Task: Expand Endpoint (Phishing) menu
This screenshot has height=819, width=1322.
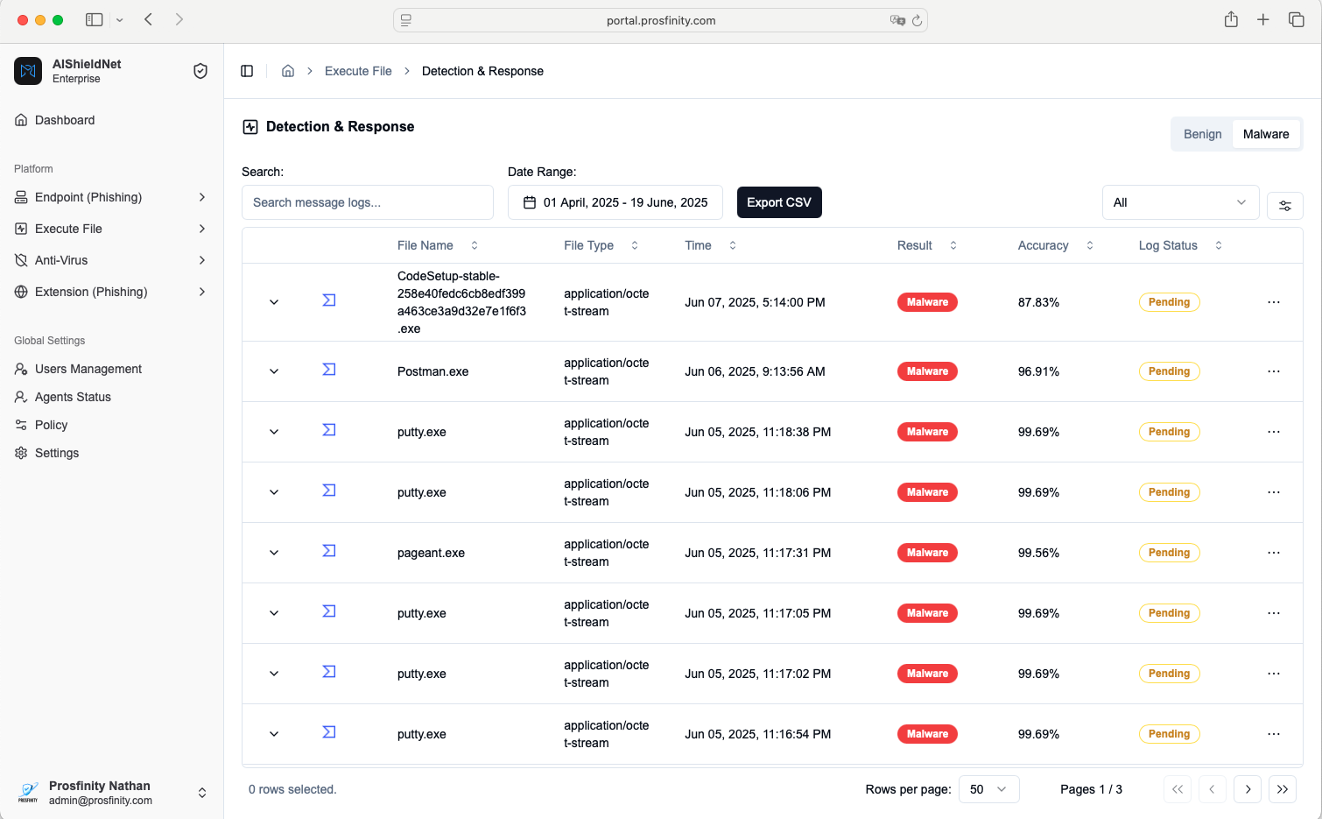Action: [x=112, y=197]
